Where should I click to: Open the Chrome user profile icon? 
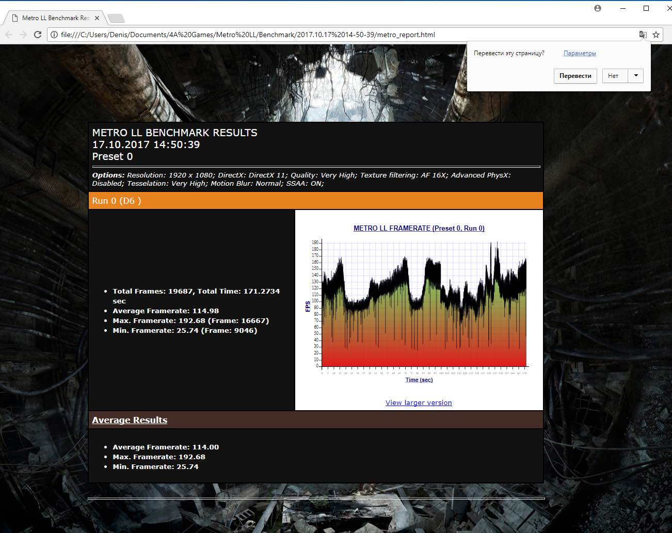coord(598,8)
